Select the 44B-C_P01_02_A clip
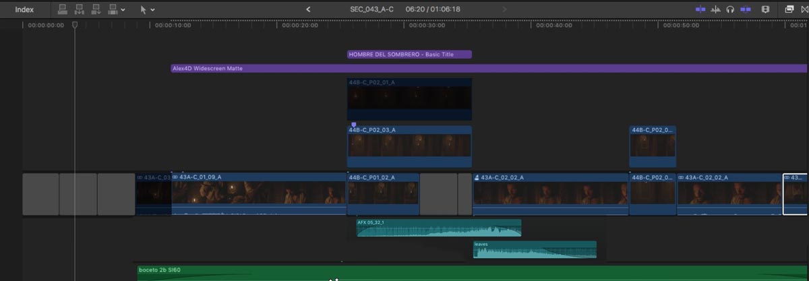This screenshot has width=809, height=281. pyautogui.click(x=383, y=194)
